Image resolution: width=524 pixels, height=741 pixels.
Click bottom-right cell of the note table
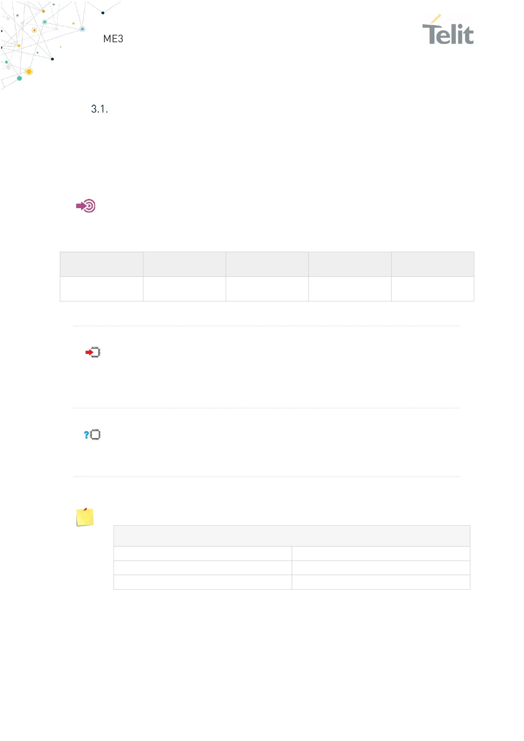click(x=381, y=582)
